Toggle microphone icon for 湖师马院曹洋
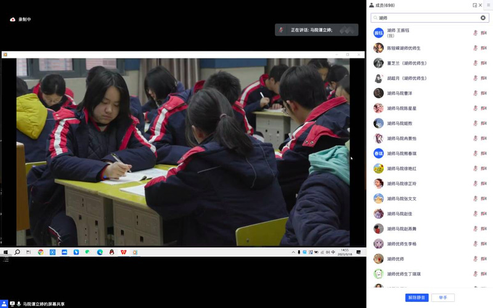This screenshot has height=308, width=493. coord(475,93)
